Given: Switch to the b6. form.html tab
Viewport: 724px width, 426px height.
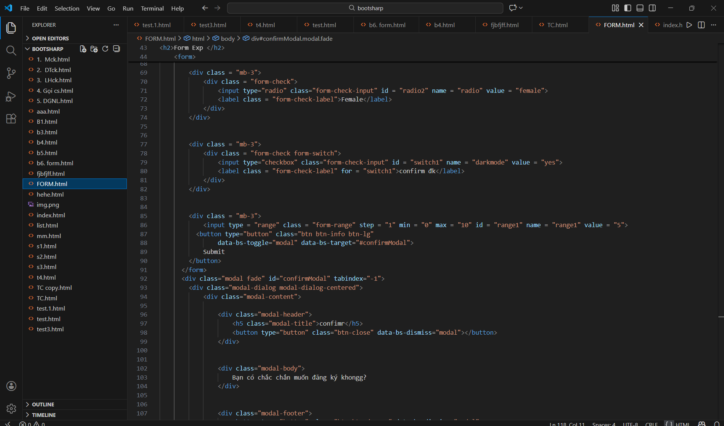Looking at the screenshot, I should (387, 25).
